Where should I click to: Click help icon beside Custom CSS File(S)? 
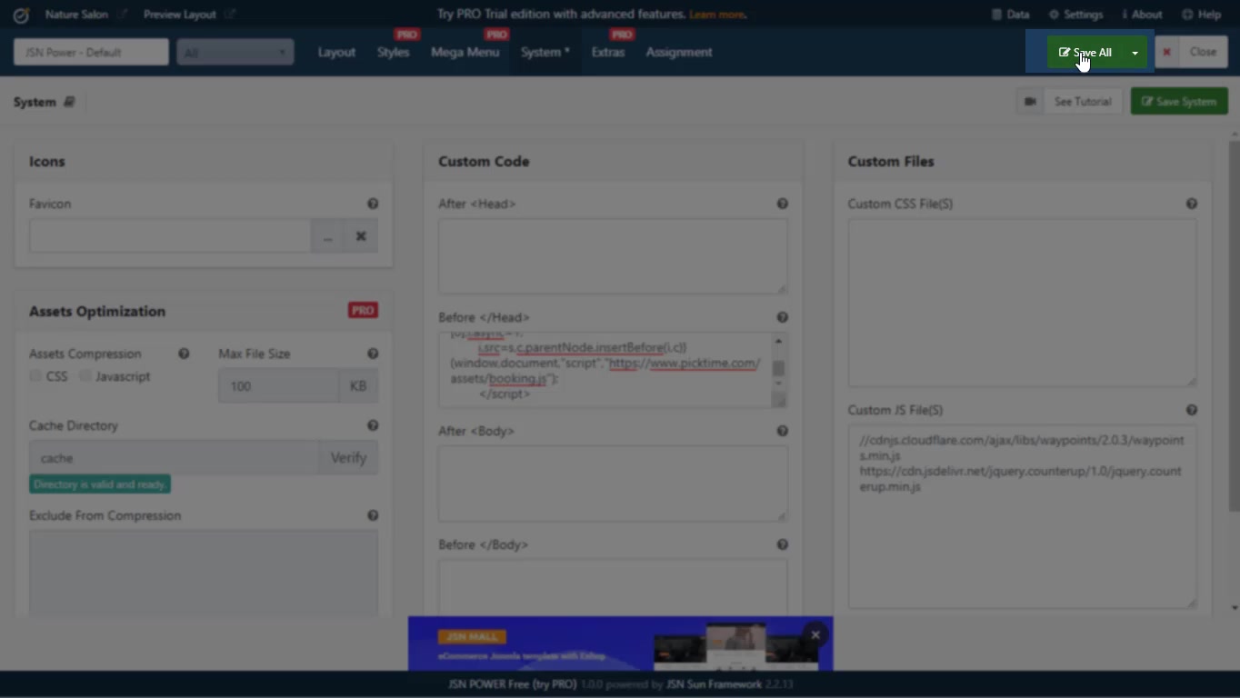[1191, 204]
